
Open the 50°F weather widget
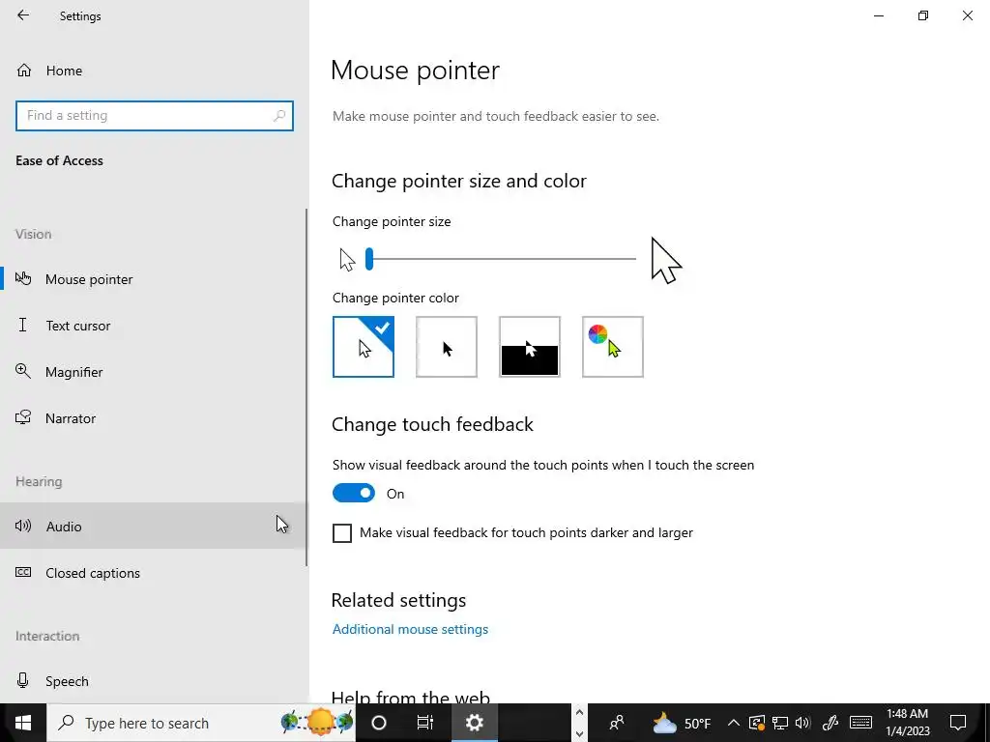[x=682, y=723]
